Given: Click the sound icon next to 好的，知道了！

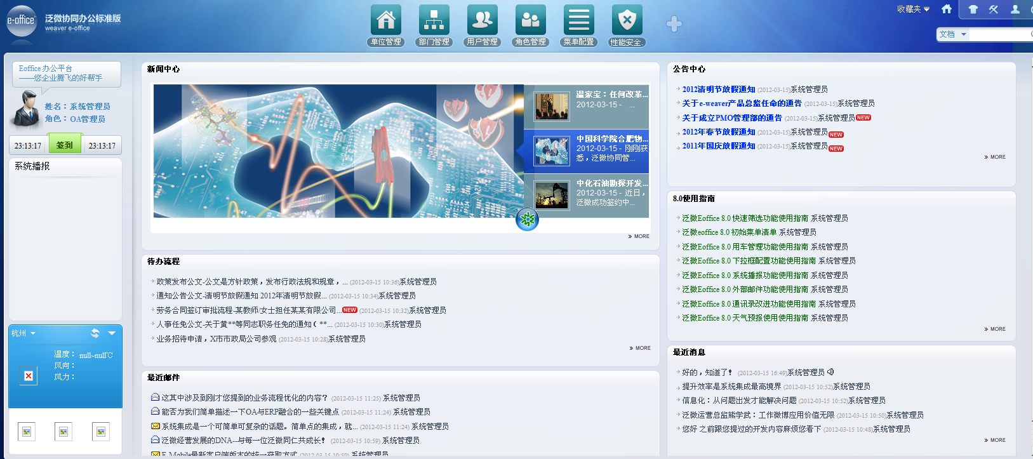Looking at the screenshot, I should click(x=830, y=372).
